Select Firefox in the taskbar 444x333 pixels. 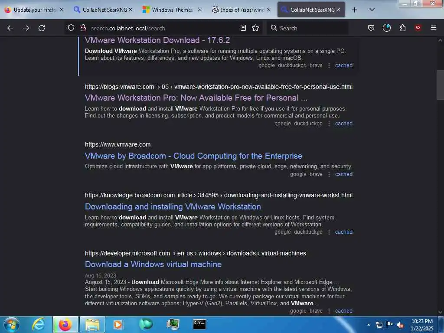pos(65,324)
